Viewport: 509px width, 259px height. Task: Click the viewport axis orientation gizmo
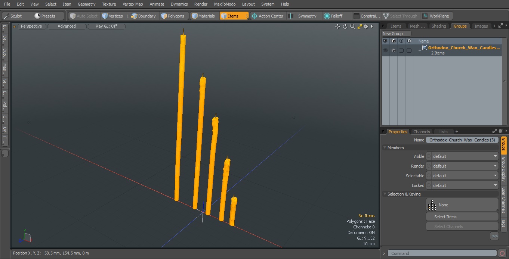[26, 237]
